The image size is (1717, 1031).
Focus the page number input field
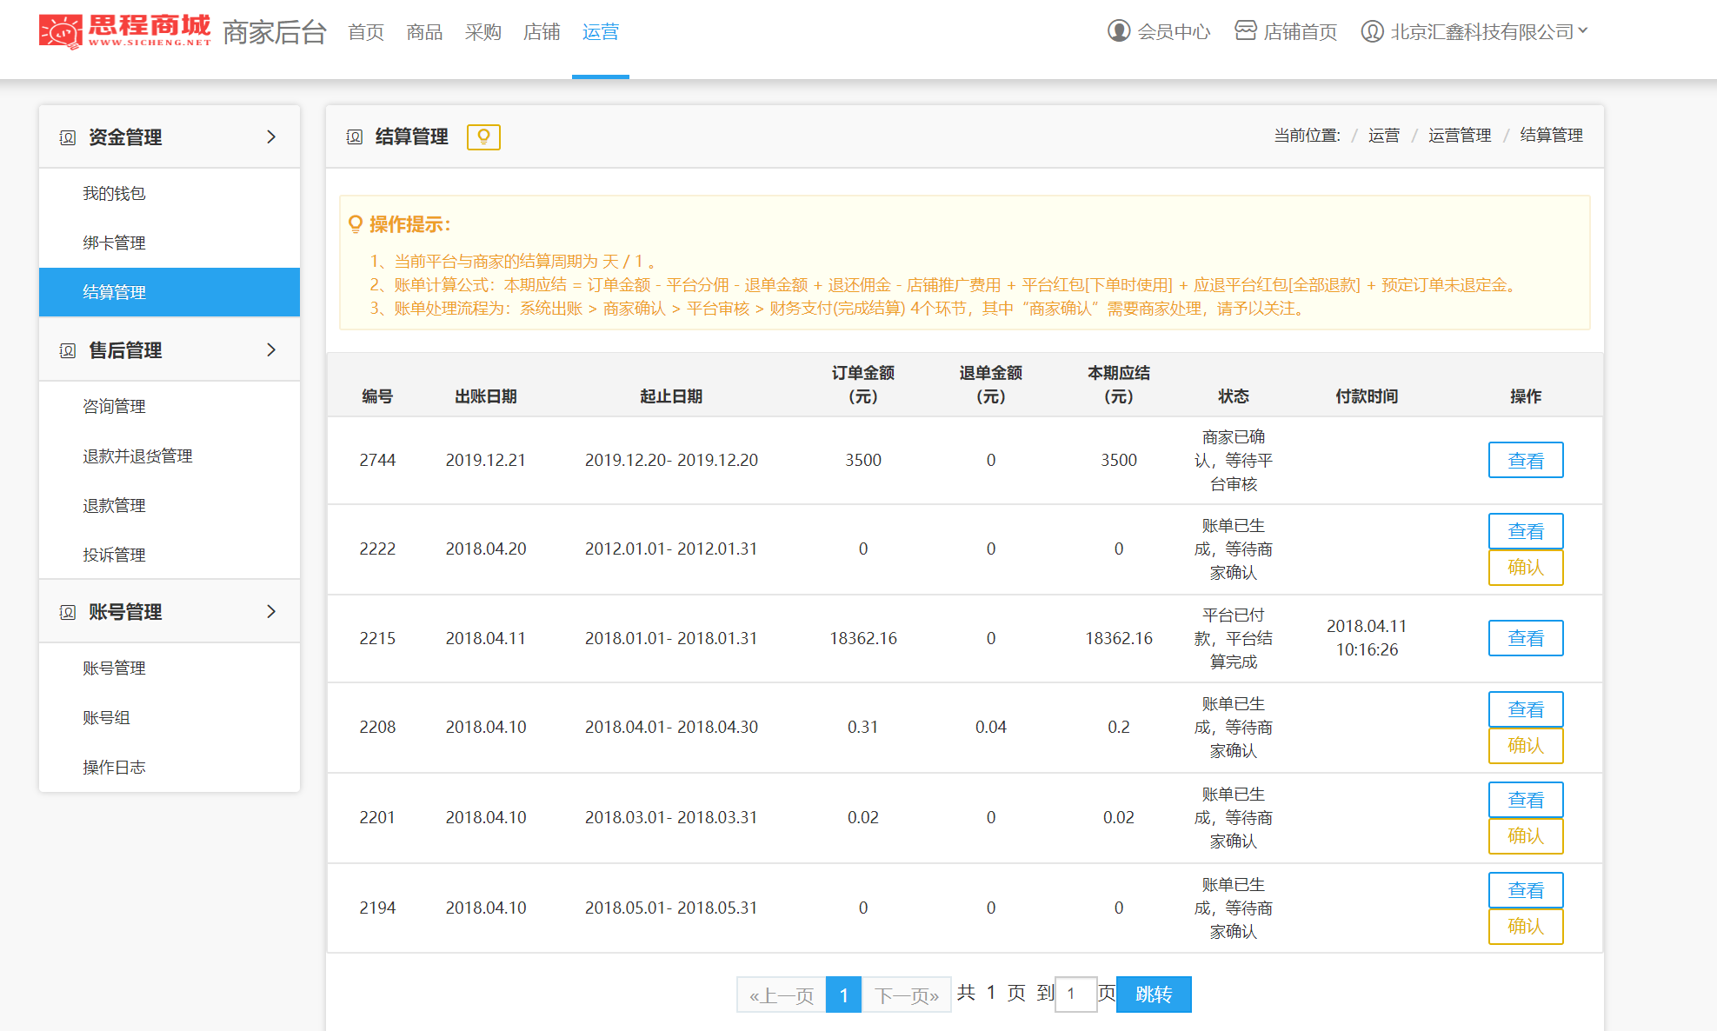(1076, 994)
